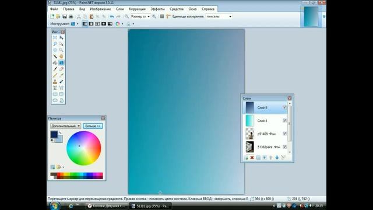Toggle visibility checkbox of 51382paint: Фон layer
Viewport: 373px width, 210px height.
[x=284, y=146]
